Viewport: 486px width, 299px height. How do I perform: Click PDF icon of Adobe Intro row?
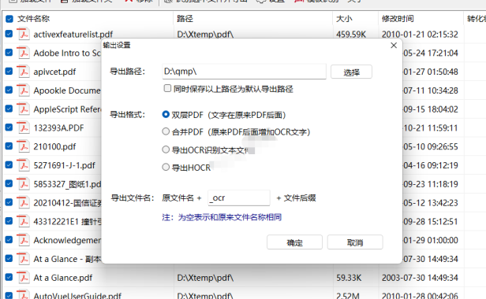pos(23,53)
